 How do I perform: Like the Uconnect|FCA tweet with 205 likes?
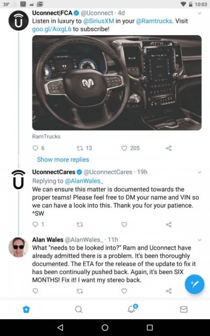130,148
